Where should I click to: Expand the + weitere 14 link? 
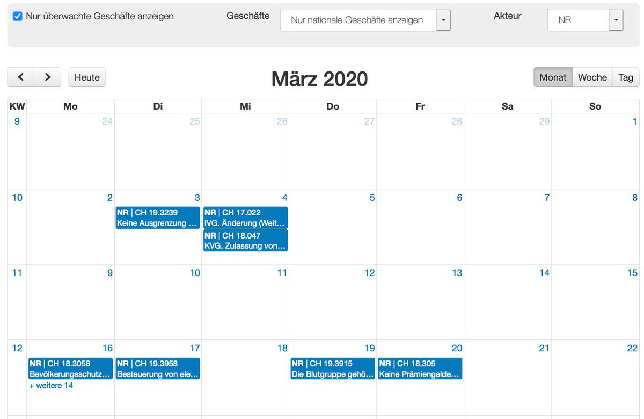click(51, 385)
